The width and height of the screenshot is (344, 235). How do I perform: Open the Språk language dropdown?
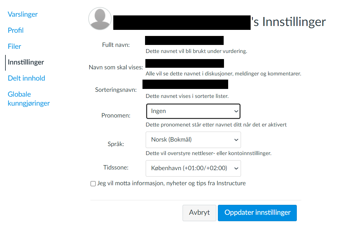pos(193,140)
